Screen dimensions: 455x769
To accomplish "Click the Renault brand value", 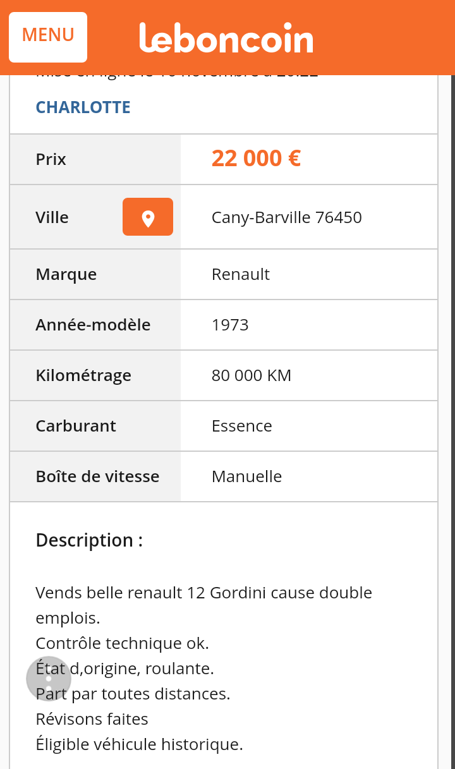I will click(240, 274).
